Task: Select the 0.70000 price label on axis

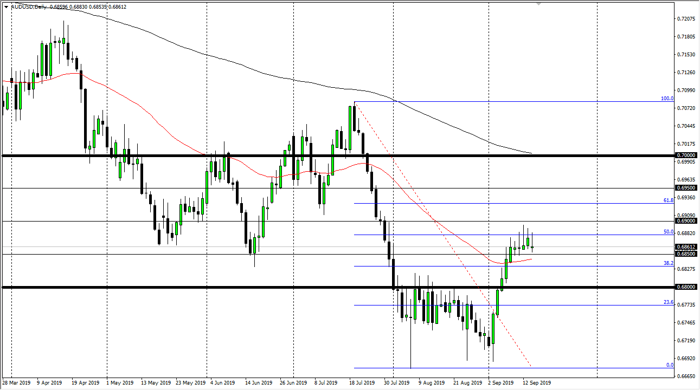Action: click(686, 155)
